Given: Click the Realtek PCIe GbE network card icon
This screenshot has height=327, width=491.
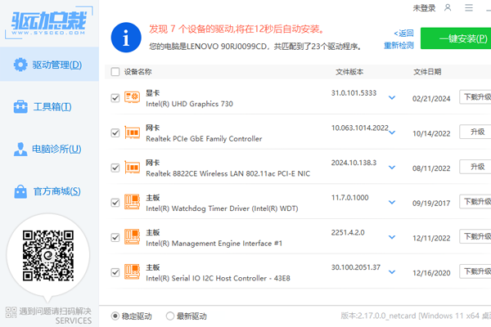Looking at the screenshot, I should click(x=132, y=132).
